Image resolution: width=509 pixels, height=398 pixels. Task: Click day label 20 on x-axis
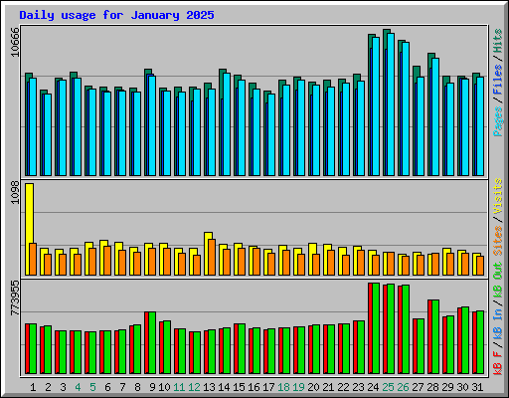pos(313,387)
